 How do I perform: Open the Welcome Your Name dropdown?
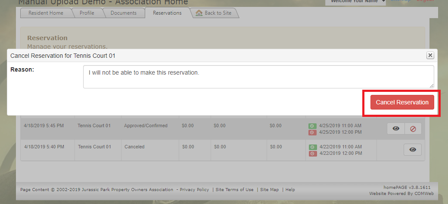click(356, 2)
